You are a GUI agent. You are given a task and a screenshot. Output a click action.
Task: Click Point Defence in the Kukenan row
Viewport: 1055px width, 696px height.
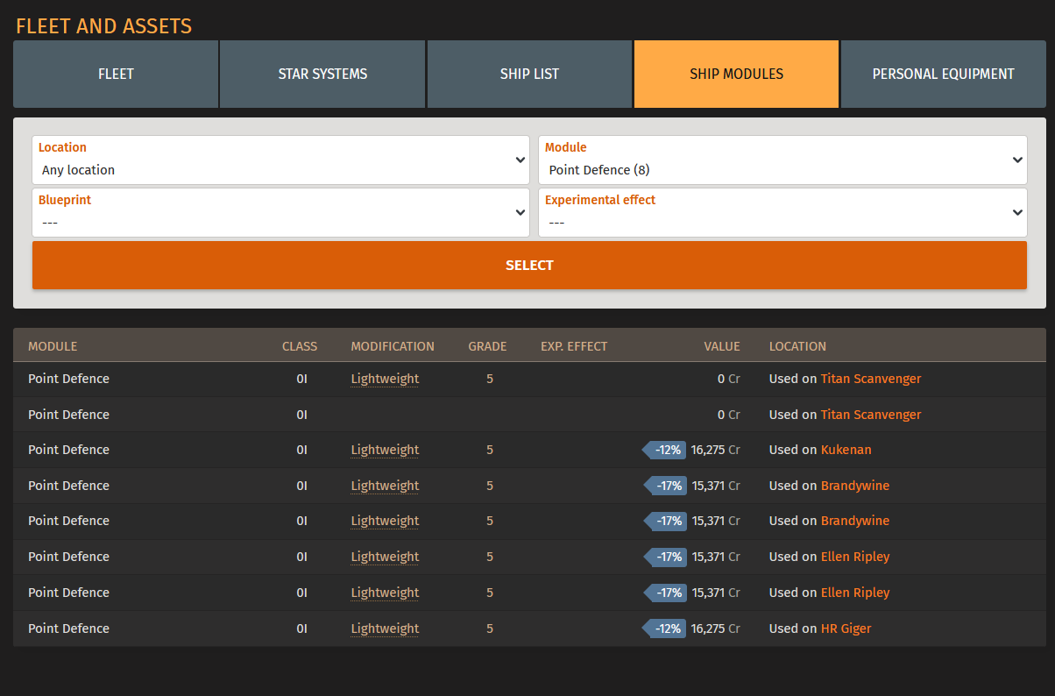pos(68,450)
